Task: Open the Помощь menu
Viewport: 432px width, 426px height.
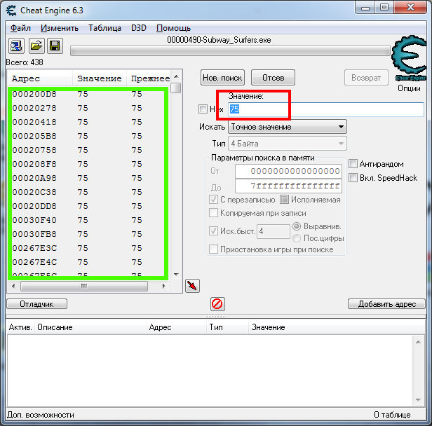Action: (174, 28)
